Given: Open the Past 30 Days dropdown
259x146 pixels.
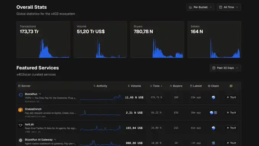Looking at the screenshot, I should [x=225, y=68].
